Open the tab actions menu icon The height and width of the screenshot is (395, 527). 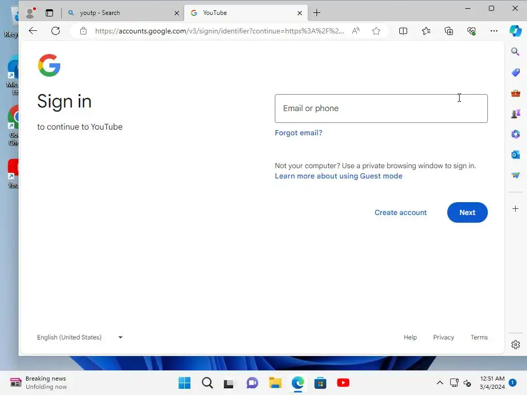tap(49, 13)
